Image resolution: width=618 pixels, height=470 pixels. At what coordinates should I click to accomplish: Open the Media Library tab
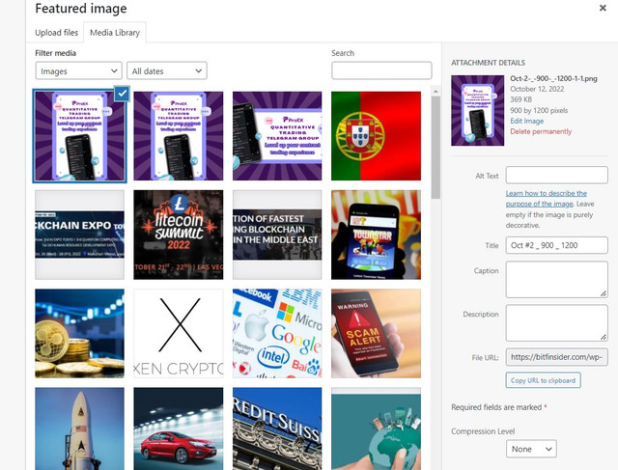115,33
